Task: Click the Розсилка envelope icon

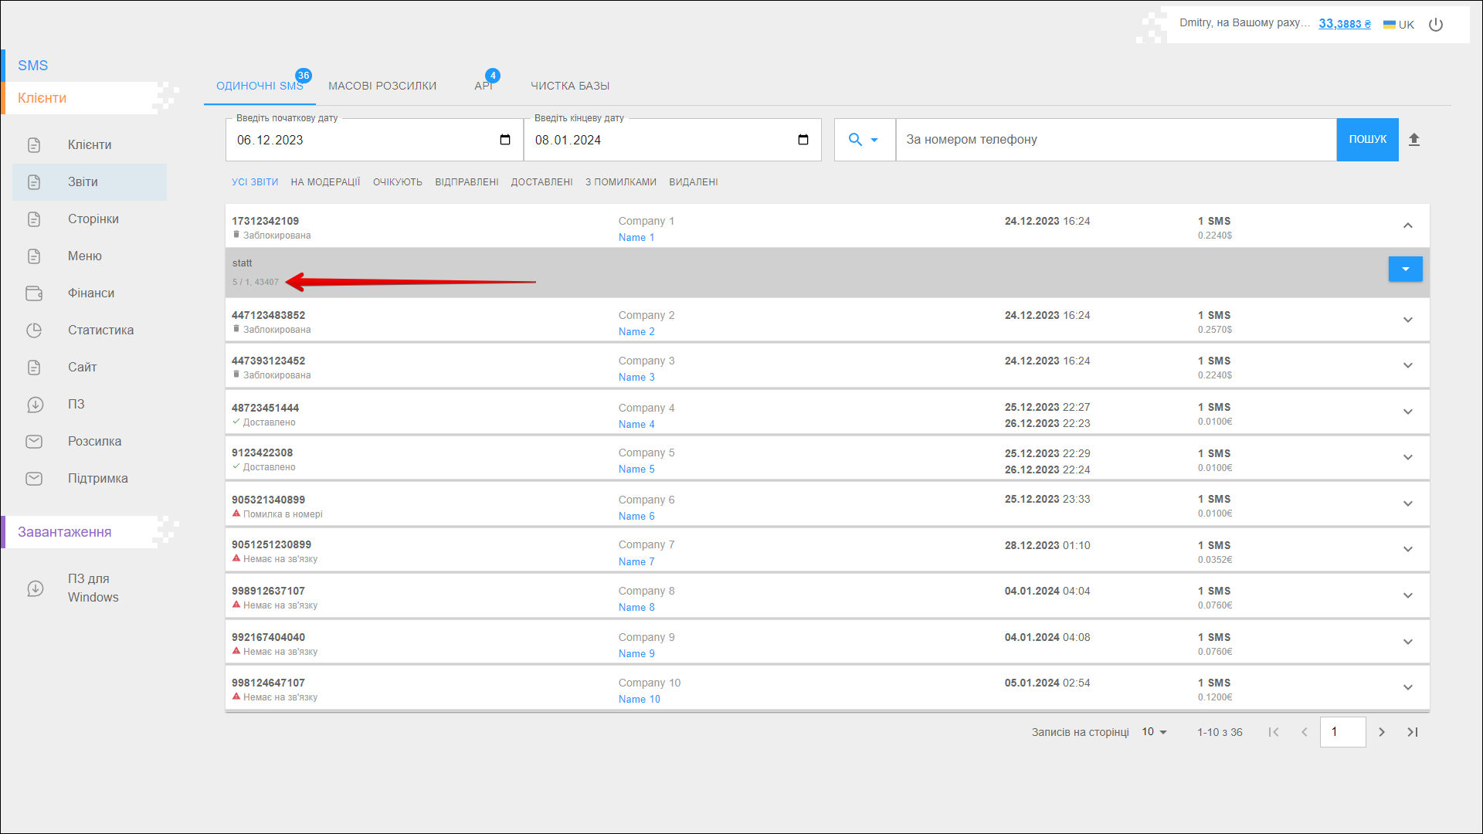Action: pos(34,442)
